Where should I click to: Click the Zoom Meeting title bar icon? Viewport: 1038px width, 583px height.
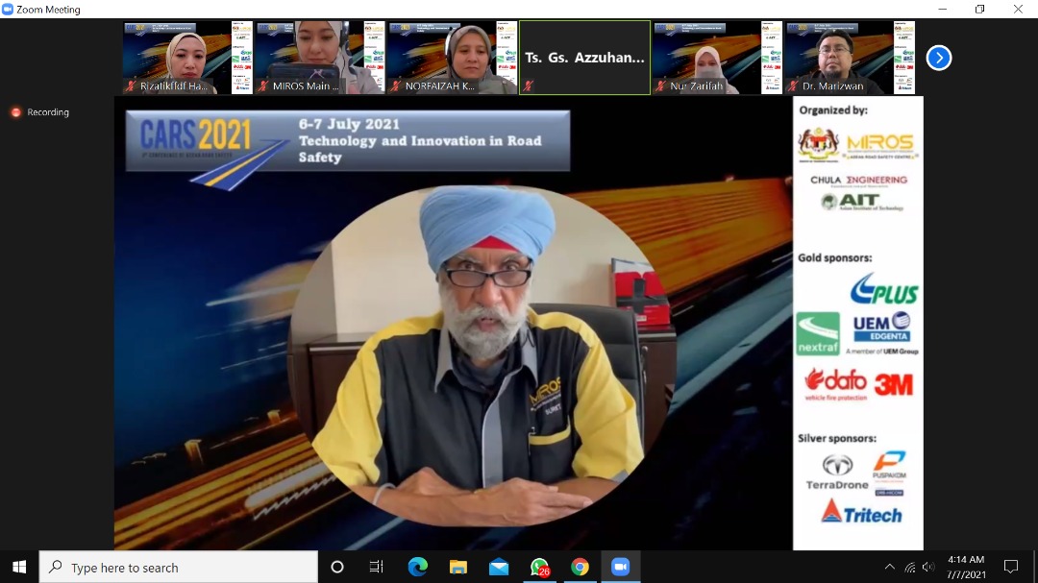click(8, 10)
